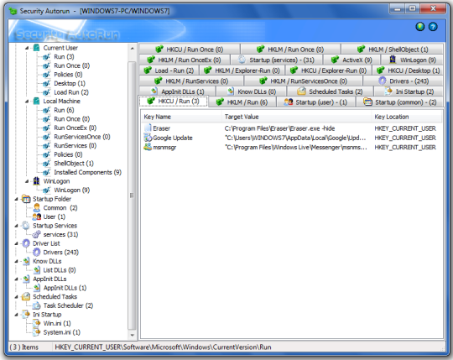Click the tree panel vertical scrollbar thumb
Image resolution: width=453 pixels, height=360 pixels.
click(x=132, y=196)
